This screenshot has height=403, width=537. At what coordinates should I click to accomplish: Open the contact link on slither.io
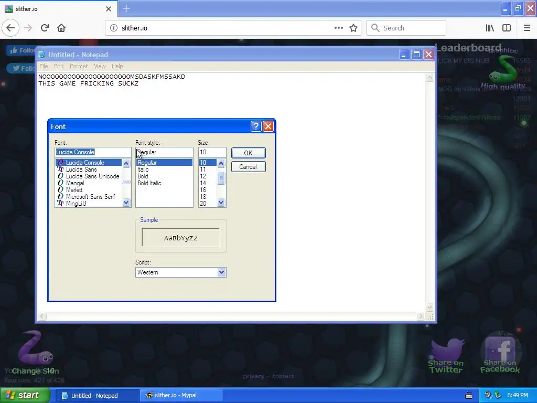283,376
